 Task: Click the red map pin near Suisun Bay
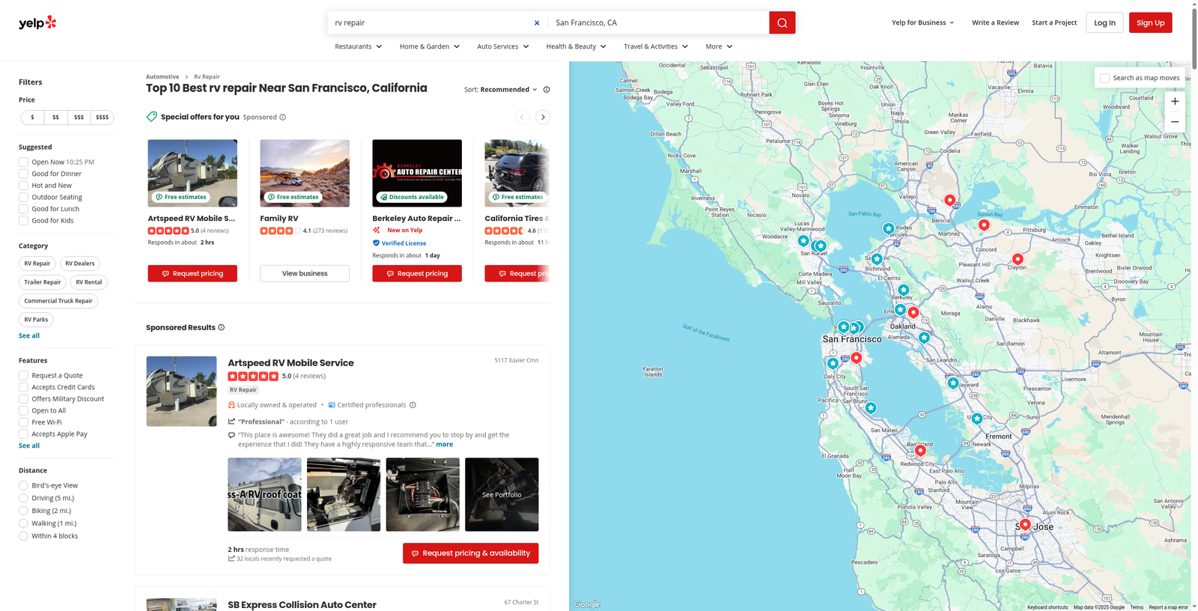pos(984,225)
